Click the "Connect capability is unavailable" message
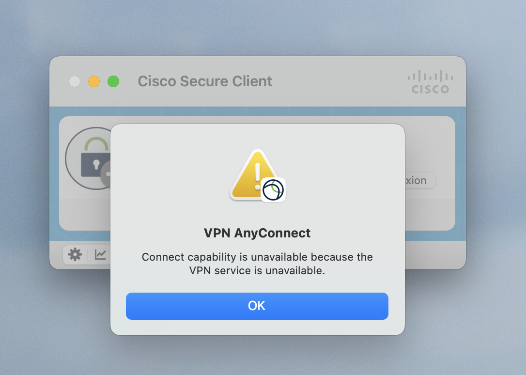The width and height of the screenshot is (526, 375). [257, 264]
